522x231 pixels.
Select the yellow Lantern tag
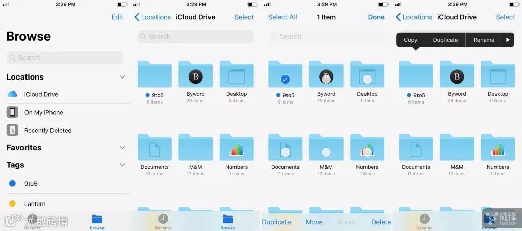(x=65, y=203)
